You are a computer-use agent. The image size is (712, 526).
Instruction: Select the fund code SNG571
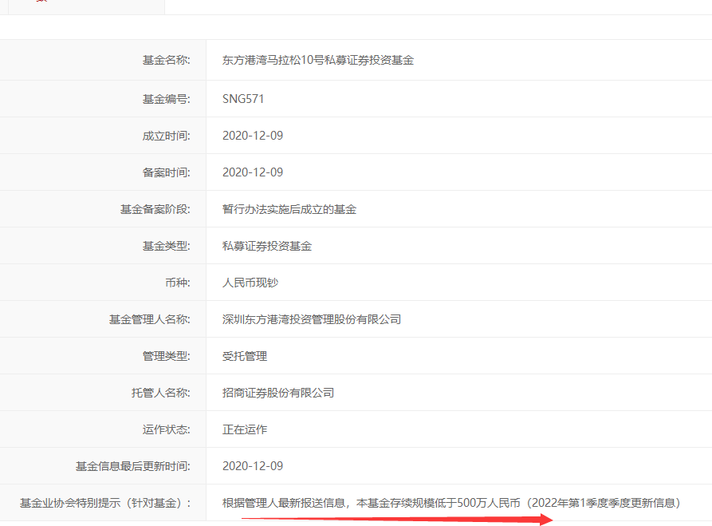tap(243, 99)
